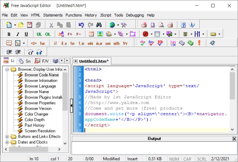Click the Help question mark icon
238x162 pixels.
coord(183,25)
